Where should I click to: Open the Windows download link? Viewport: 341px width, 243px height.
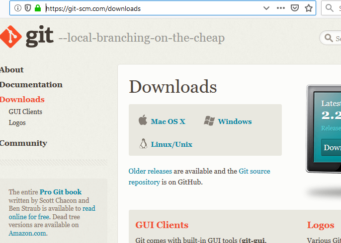coord(235,121)
